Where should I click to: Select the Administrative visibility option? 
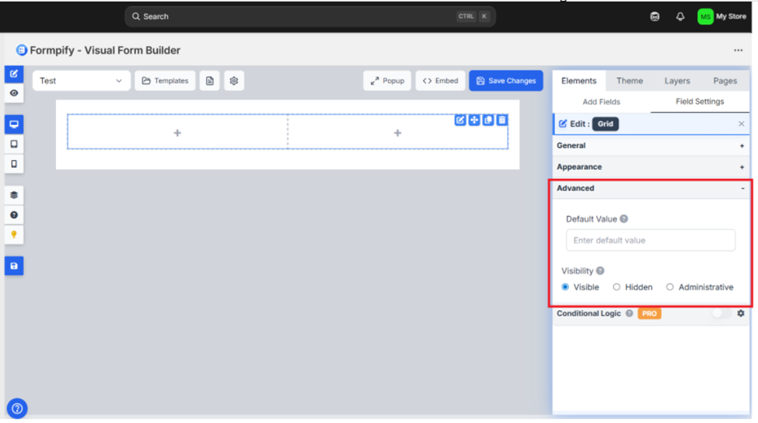[x=669, y=287]
